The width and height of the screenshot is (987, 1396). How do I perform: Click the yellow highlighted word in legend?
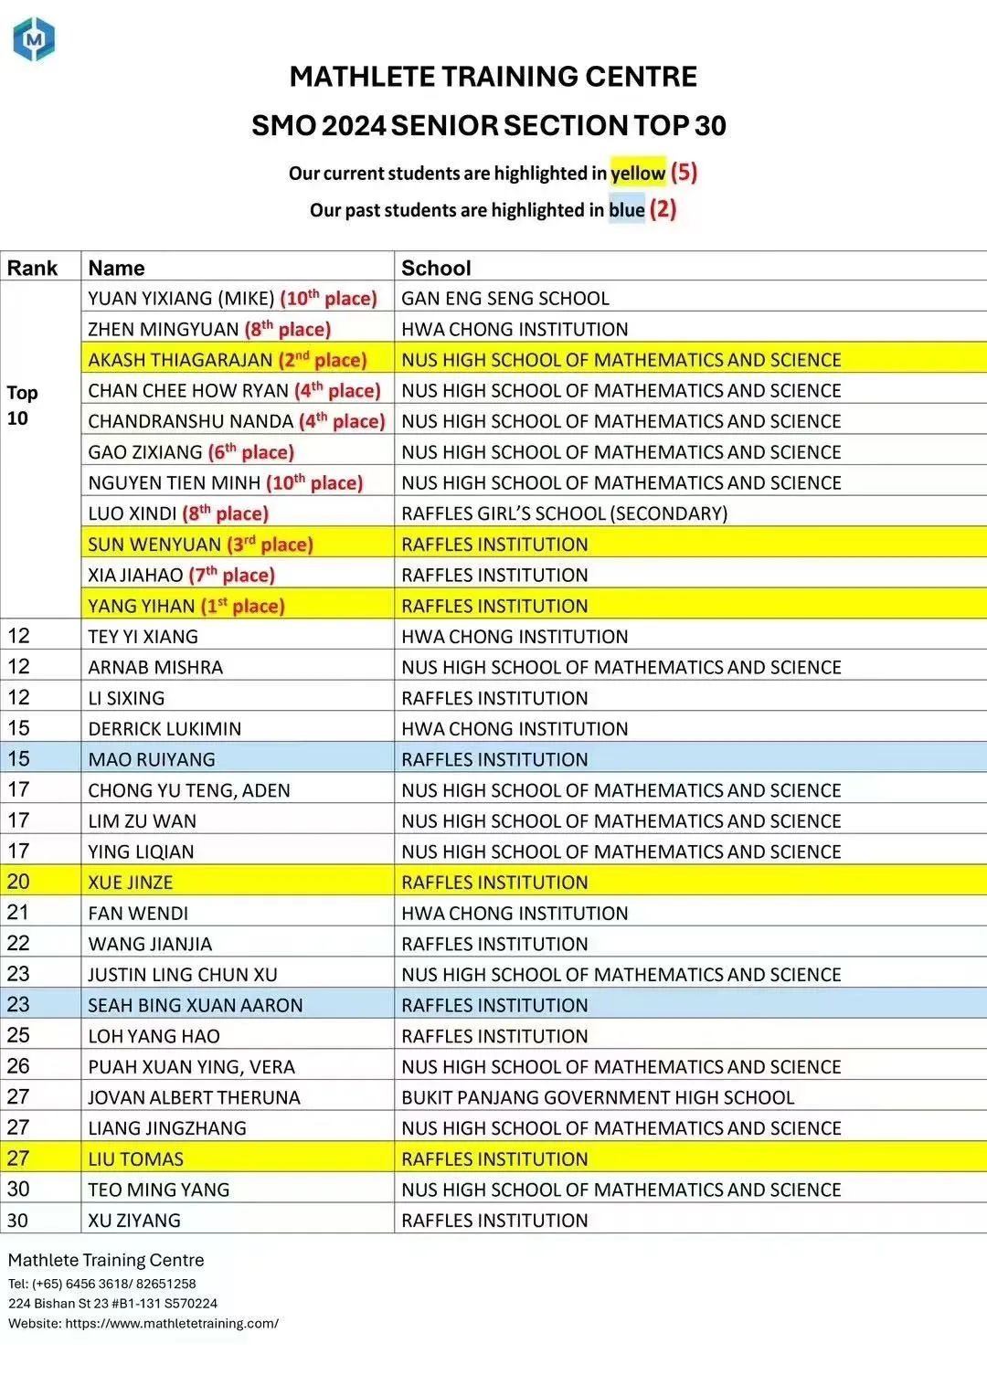click(638, 174)
